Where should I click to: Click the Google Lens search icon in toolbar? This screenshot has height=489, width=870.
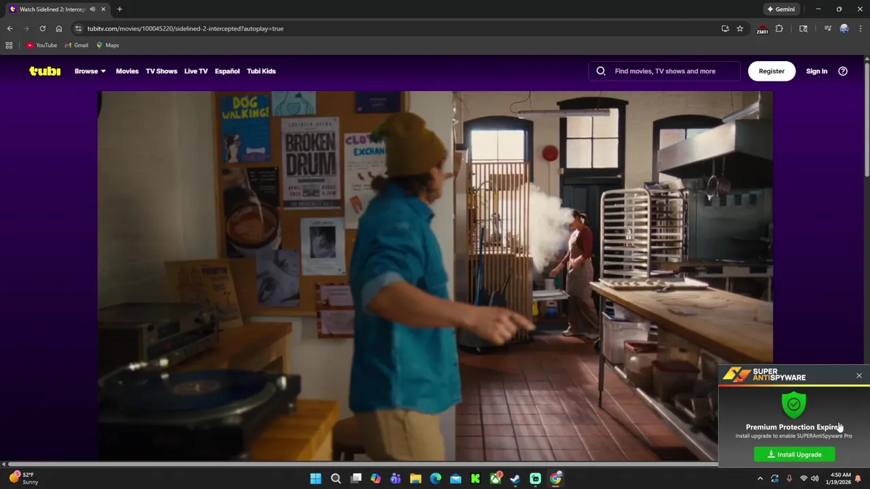point(803,29)
